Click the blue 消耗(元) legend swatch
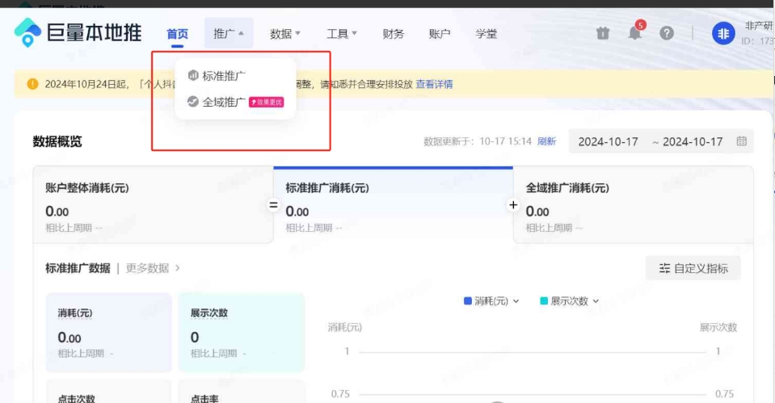Screen dimensions: 775x403 [x=468, y=300]
